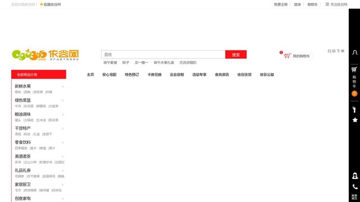Click 柠檬 under 新鲜水果

(49, 92)
